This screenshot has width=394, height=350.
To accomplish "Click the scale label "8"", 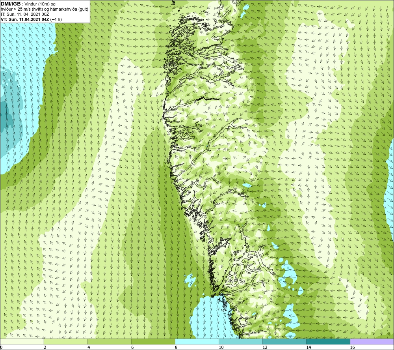I will click(176, 348).
